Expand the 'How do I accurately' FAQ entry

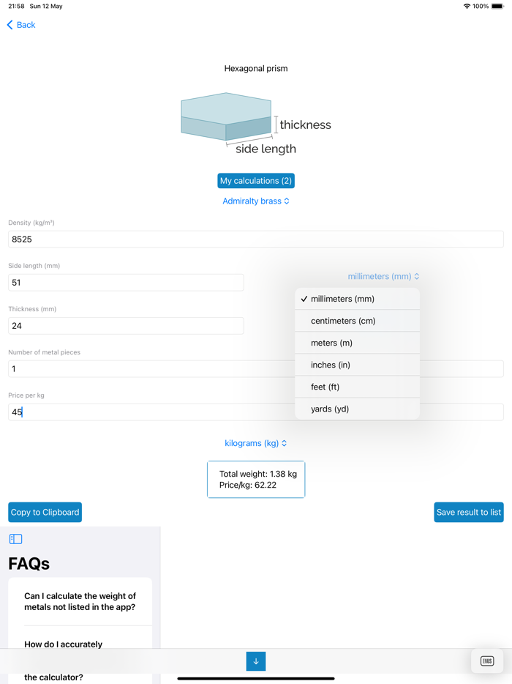pos(80,644)
